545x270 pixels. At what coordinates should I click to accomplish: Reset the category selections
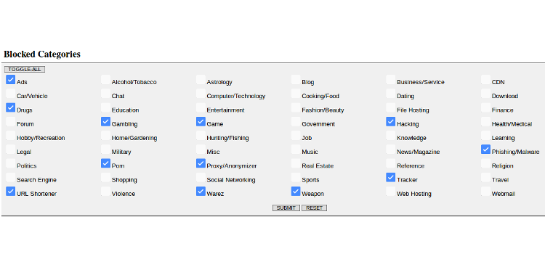coord(314,208)
